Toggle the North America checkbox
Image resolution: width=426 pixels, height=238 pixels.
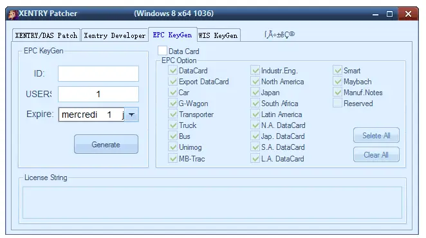pos(255,82)
